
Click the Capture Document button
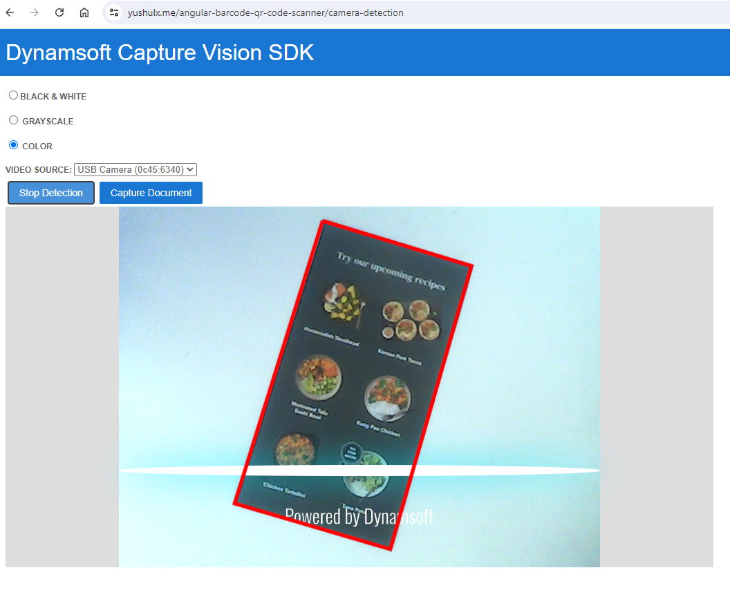tap(151, 193)
